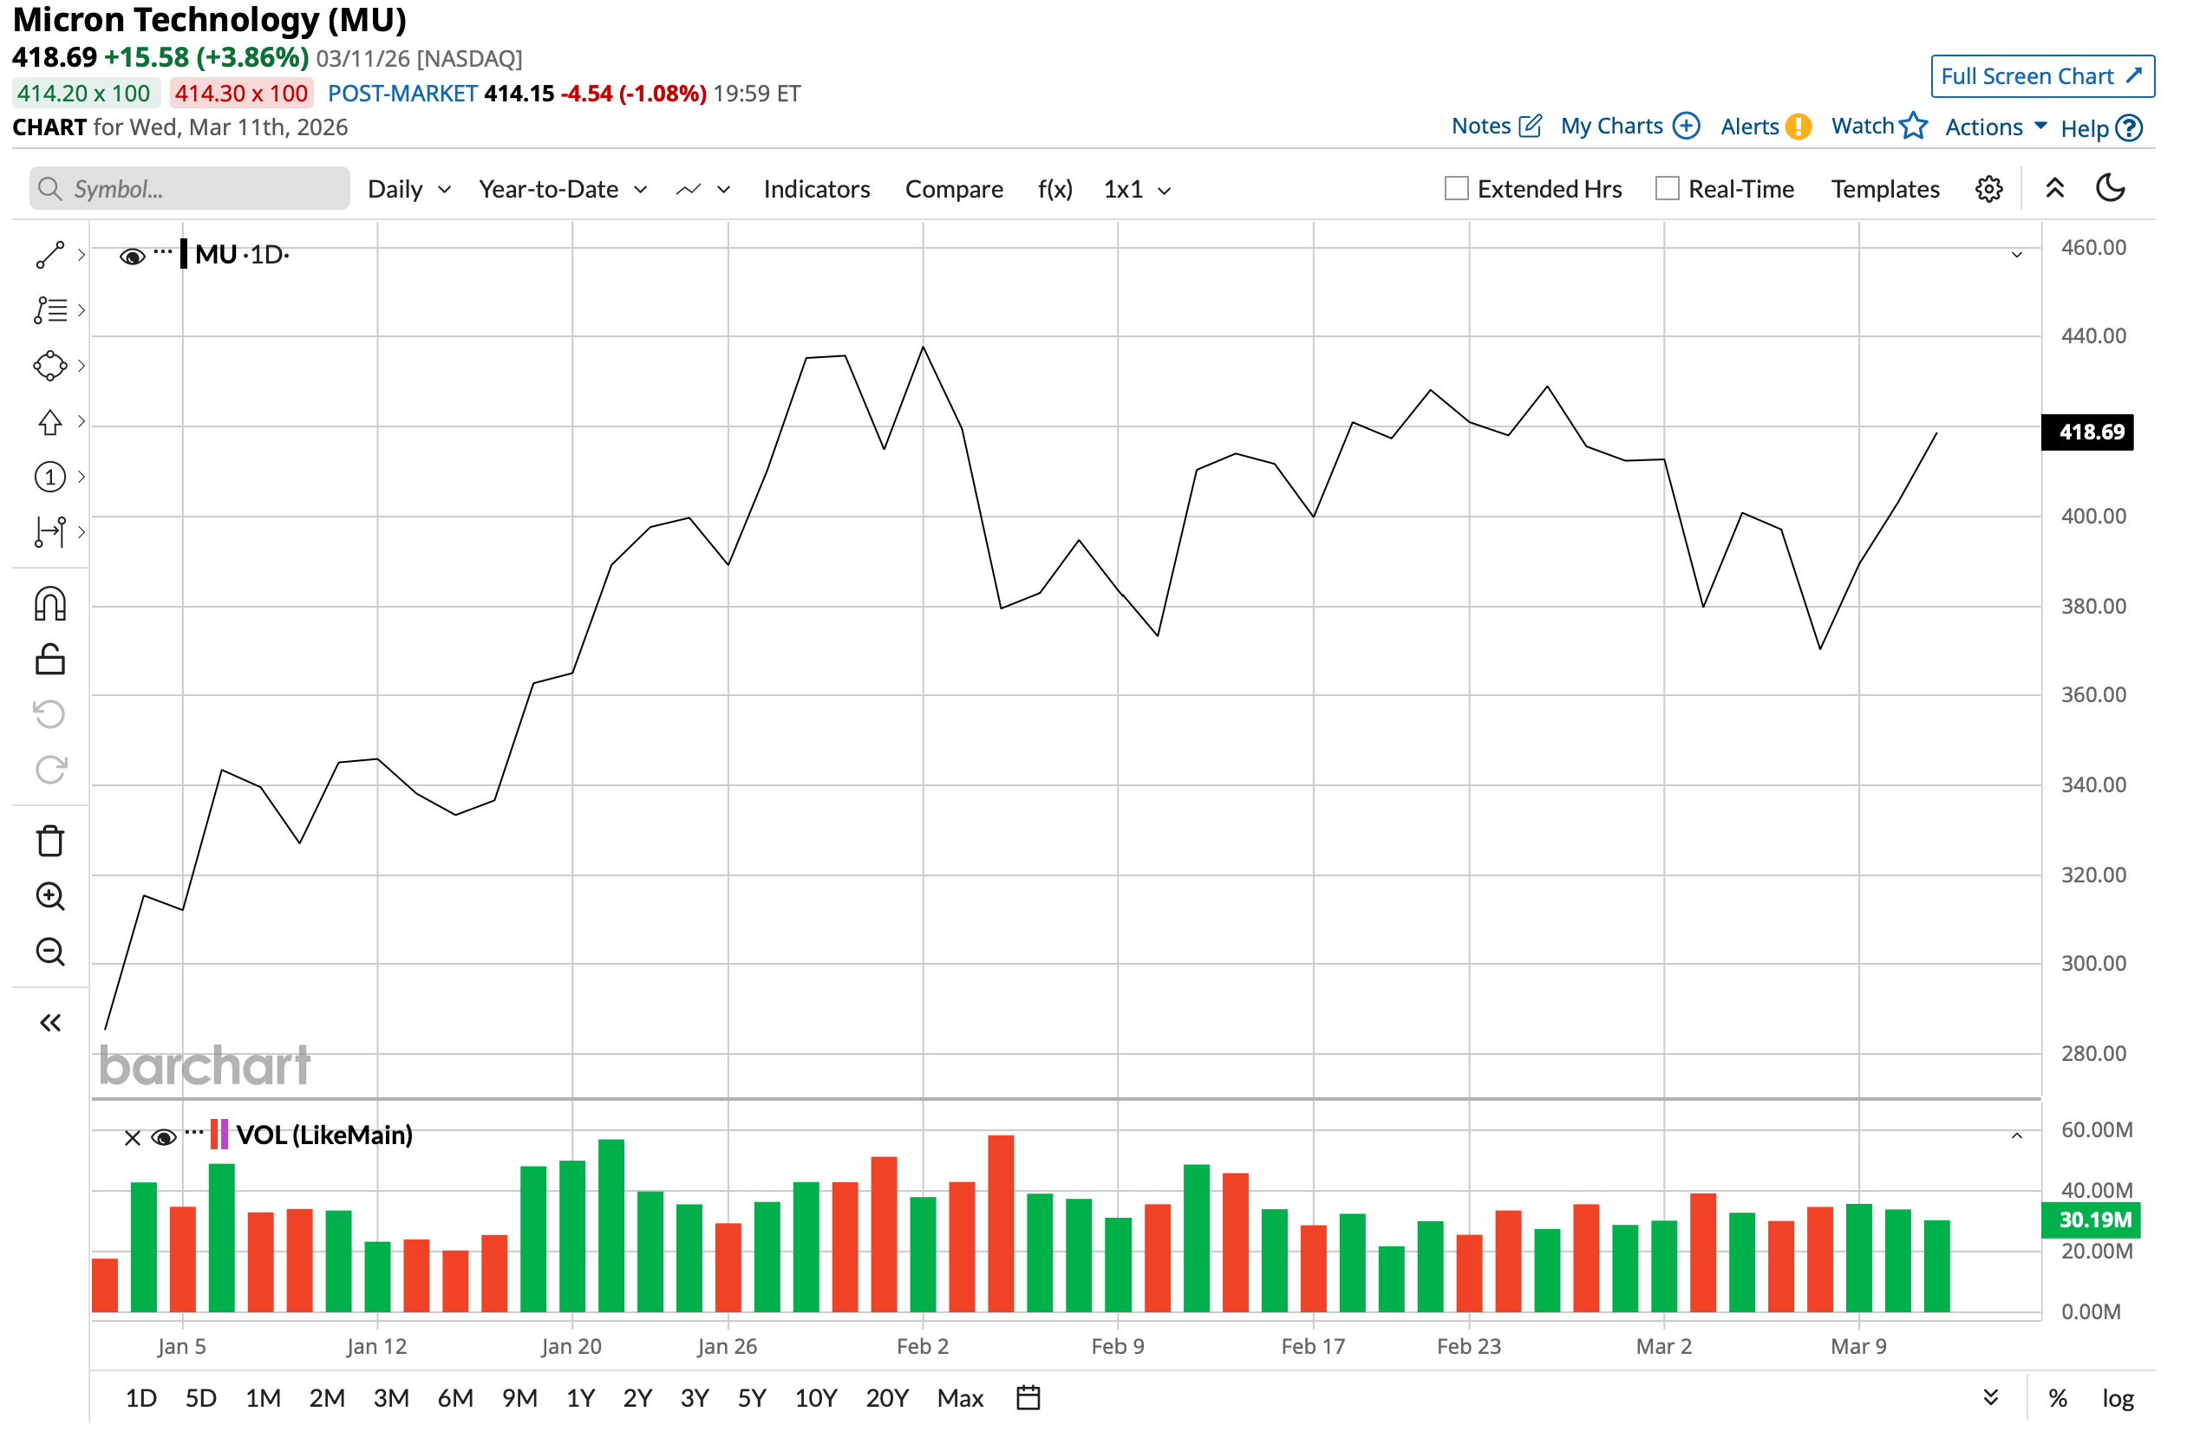Image resolution: width=2187 pixels, height=1444 pixels.
Task: Open the chart settings gear
Action: pyautogui.click(x=1990, y=190)
